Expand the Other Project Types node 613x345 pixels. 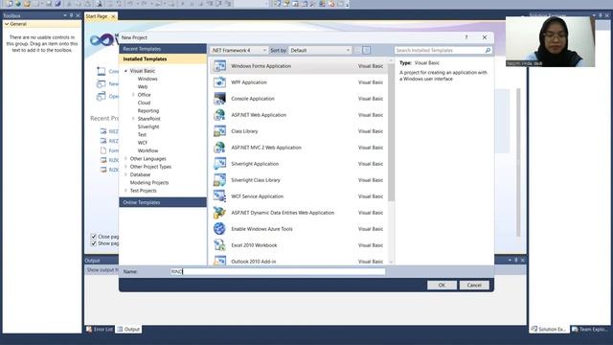click(125, 167)
